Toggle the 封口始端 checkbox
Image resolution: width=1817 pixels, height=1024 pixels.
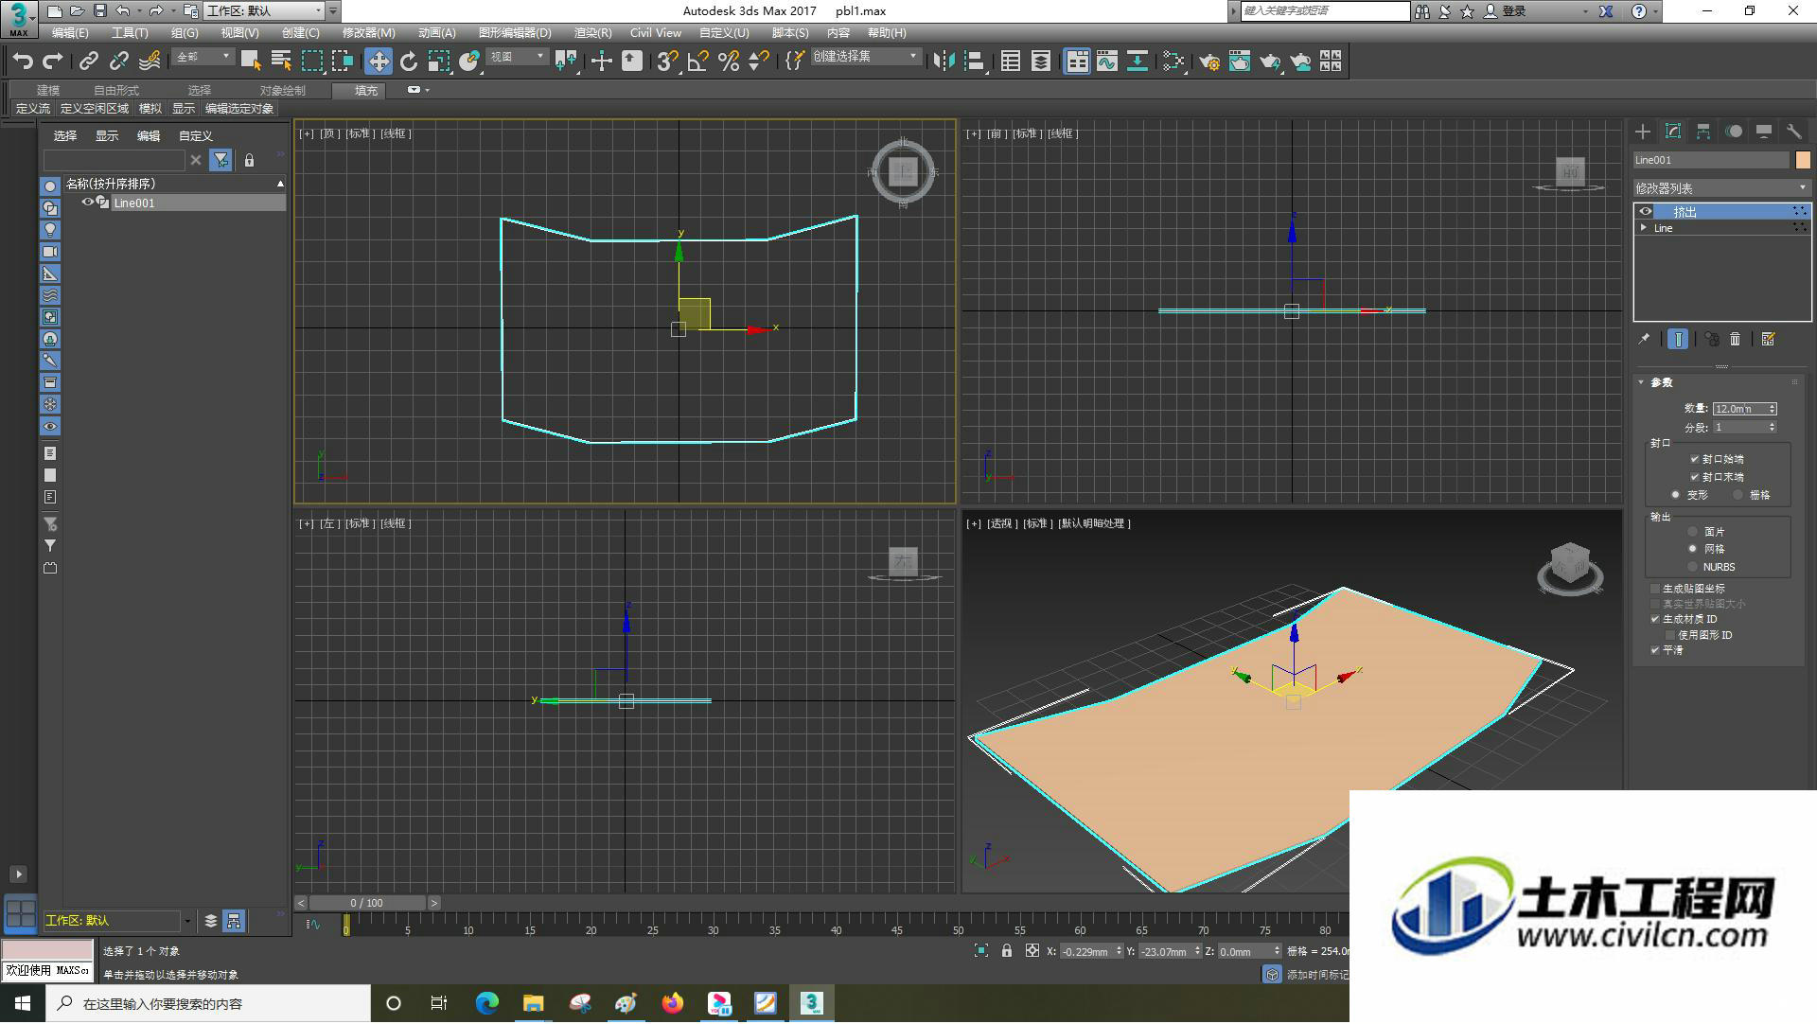tap(1695, 459)
